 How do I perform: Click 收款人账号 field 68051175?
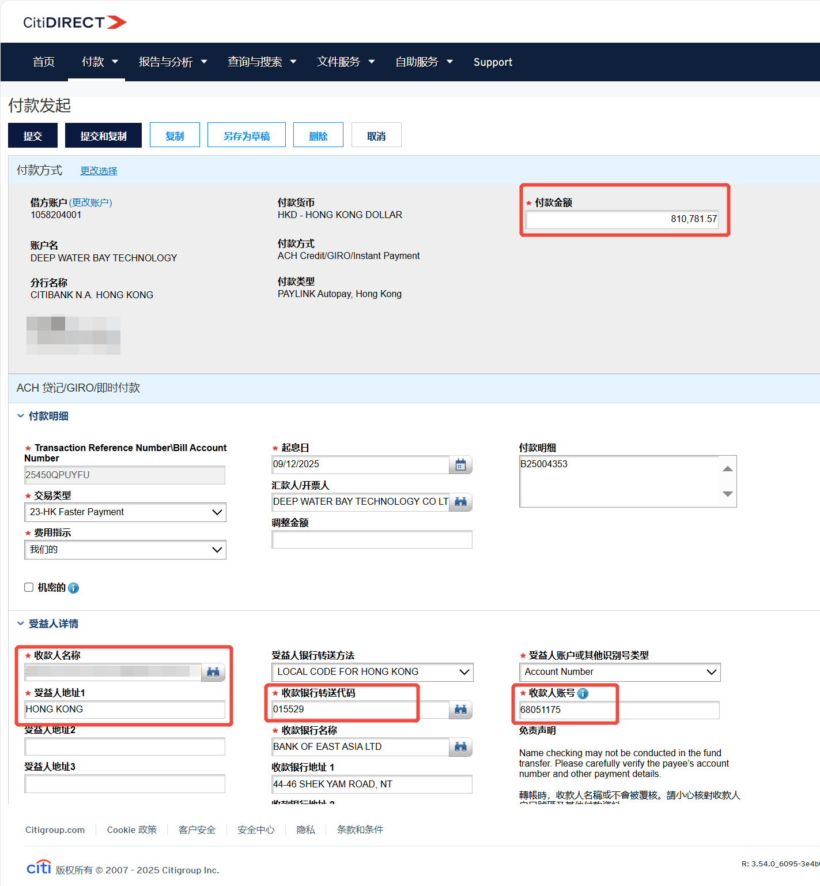pyautogui.click(x=619, y=710)
